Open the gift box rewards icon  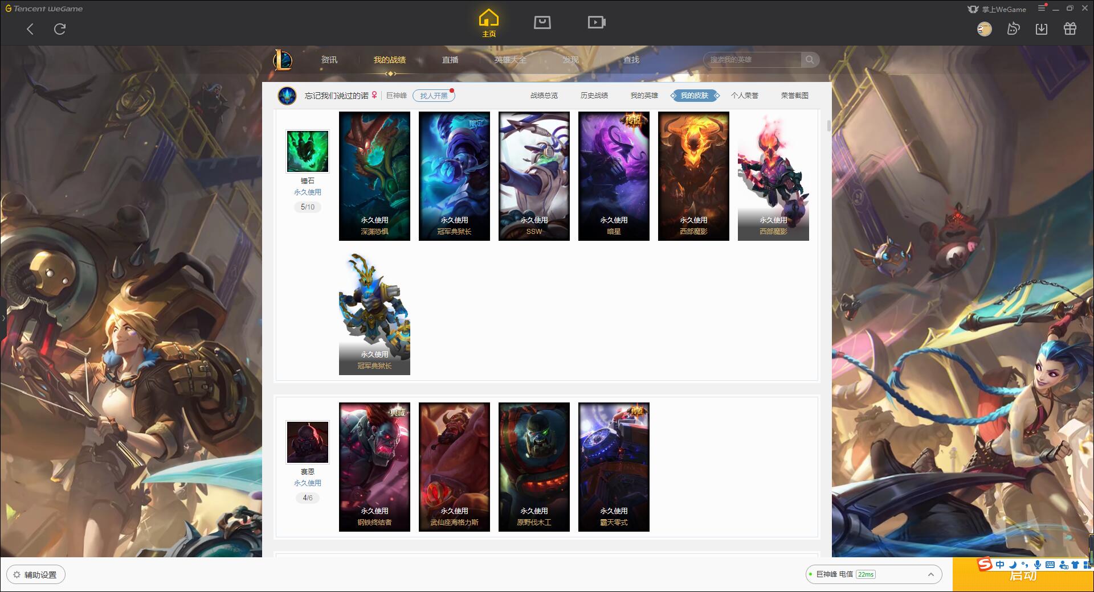click(1070, 28)
